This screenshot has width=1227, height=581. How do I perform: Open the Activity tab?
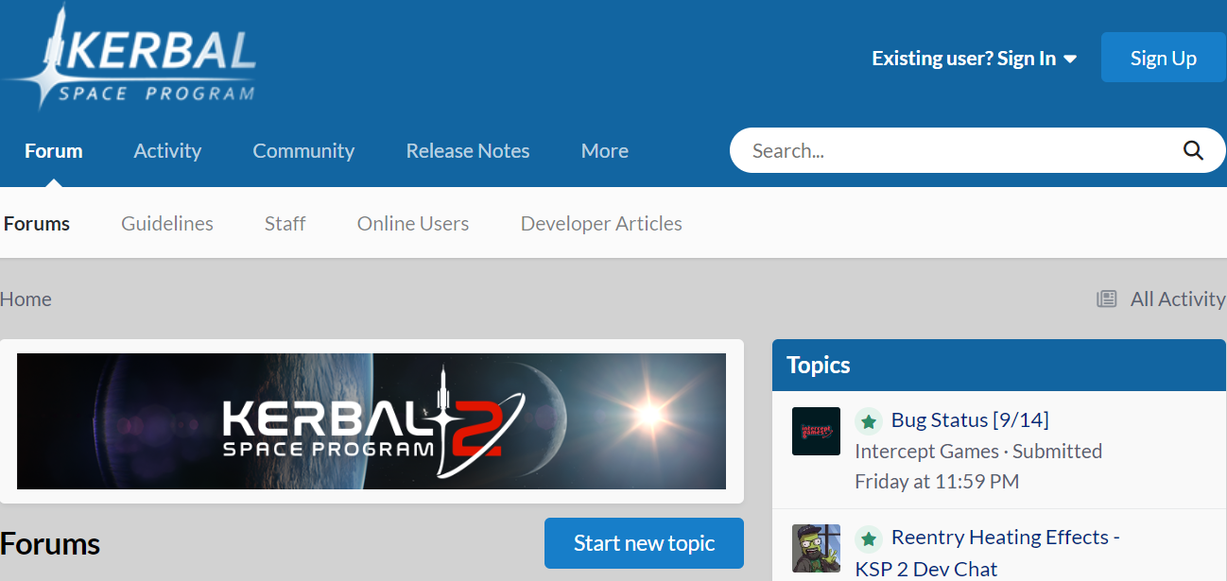pyautogui.click(x=167, y=150)
